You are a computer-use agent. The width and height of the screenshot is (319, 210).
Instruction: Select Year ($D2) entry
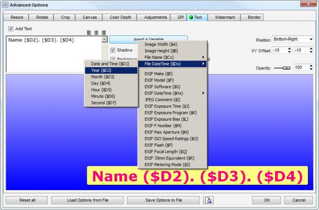point(111,71)
